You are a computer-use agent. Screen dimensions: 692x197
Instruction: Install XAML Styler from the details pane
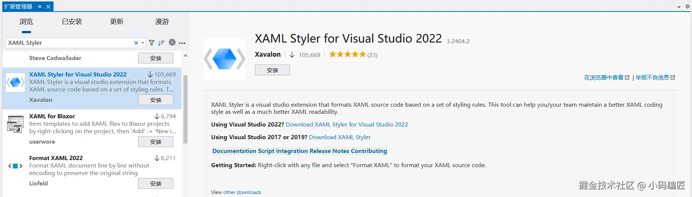(x=272, y=70)
